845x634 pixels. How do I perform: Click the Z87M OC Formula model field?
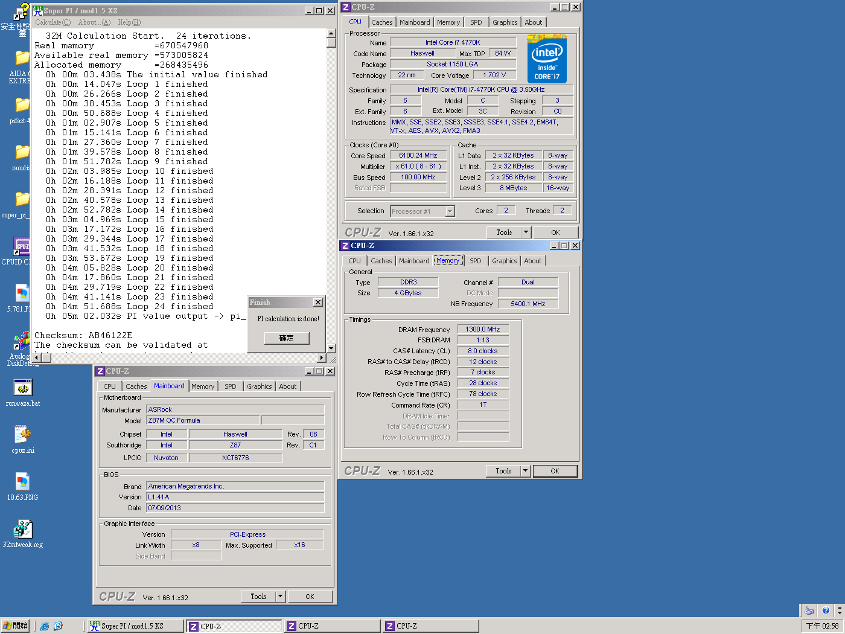pyautogui.click(x=203, y=420)
